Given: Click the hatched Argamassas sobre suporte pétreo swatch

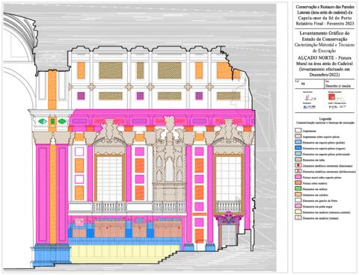Looking at the screenshot, I should point(298,137).
